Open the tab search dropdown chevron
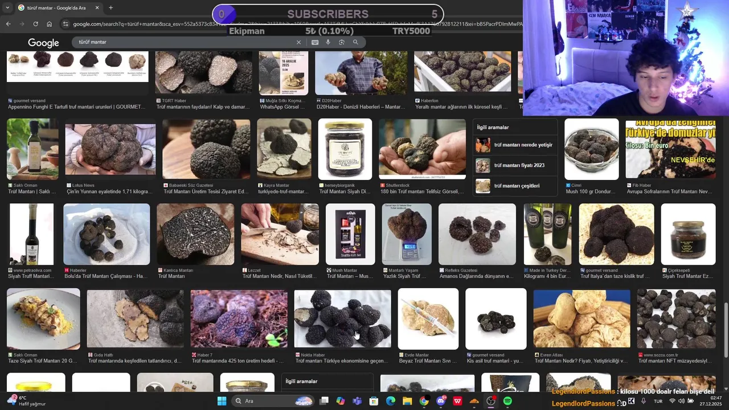 pyautogui.click(x=8, y=8)
